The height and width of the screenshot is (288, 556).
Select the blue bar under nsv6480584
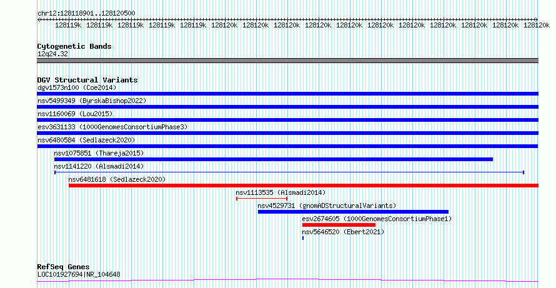[x=287, y=146]
